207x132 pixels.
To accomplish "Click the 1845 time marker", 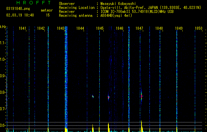I will coord(100,28).
